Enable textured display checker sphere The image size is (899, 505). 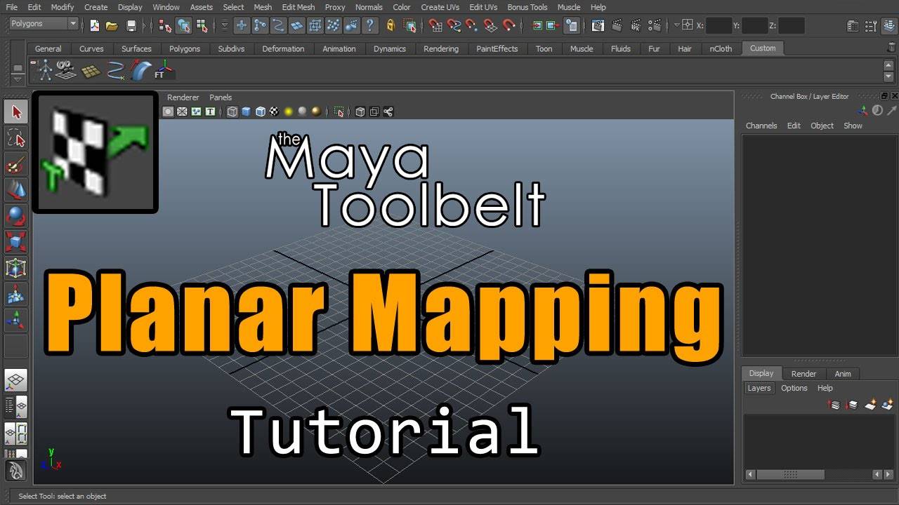click(x=274, y=112)
